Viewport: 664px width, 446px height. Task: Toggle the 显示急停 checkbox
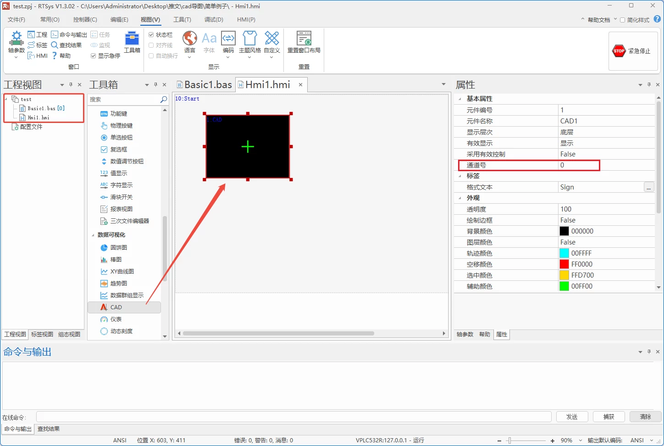(x=94, y=56)
